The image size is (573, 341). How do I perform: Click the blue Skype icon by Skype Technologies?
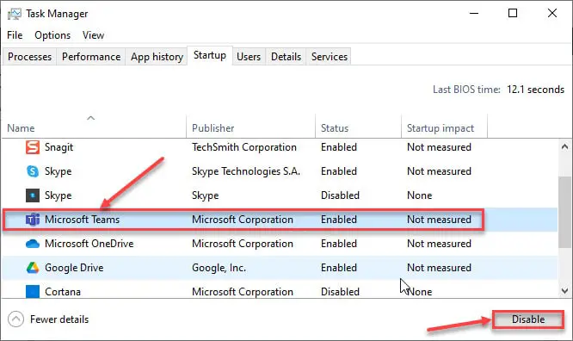(x=33, y=171)
